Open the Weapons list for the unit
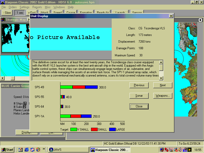The image size is (204, 153). click(163, 96)
